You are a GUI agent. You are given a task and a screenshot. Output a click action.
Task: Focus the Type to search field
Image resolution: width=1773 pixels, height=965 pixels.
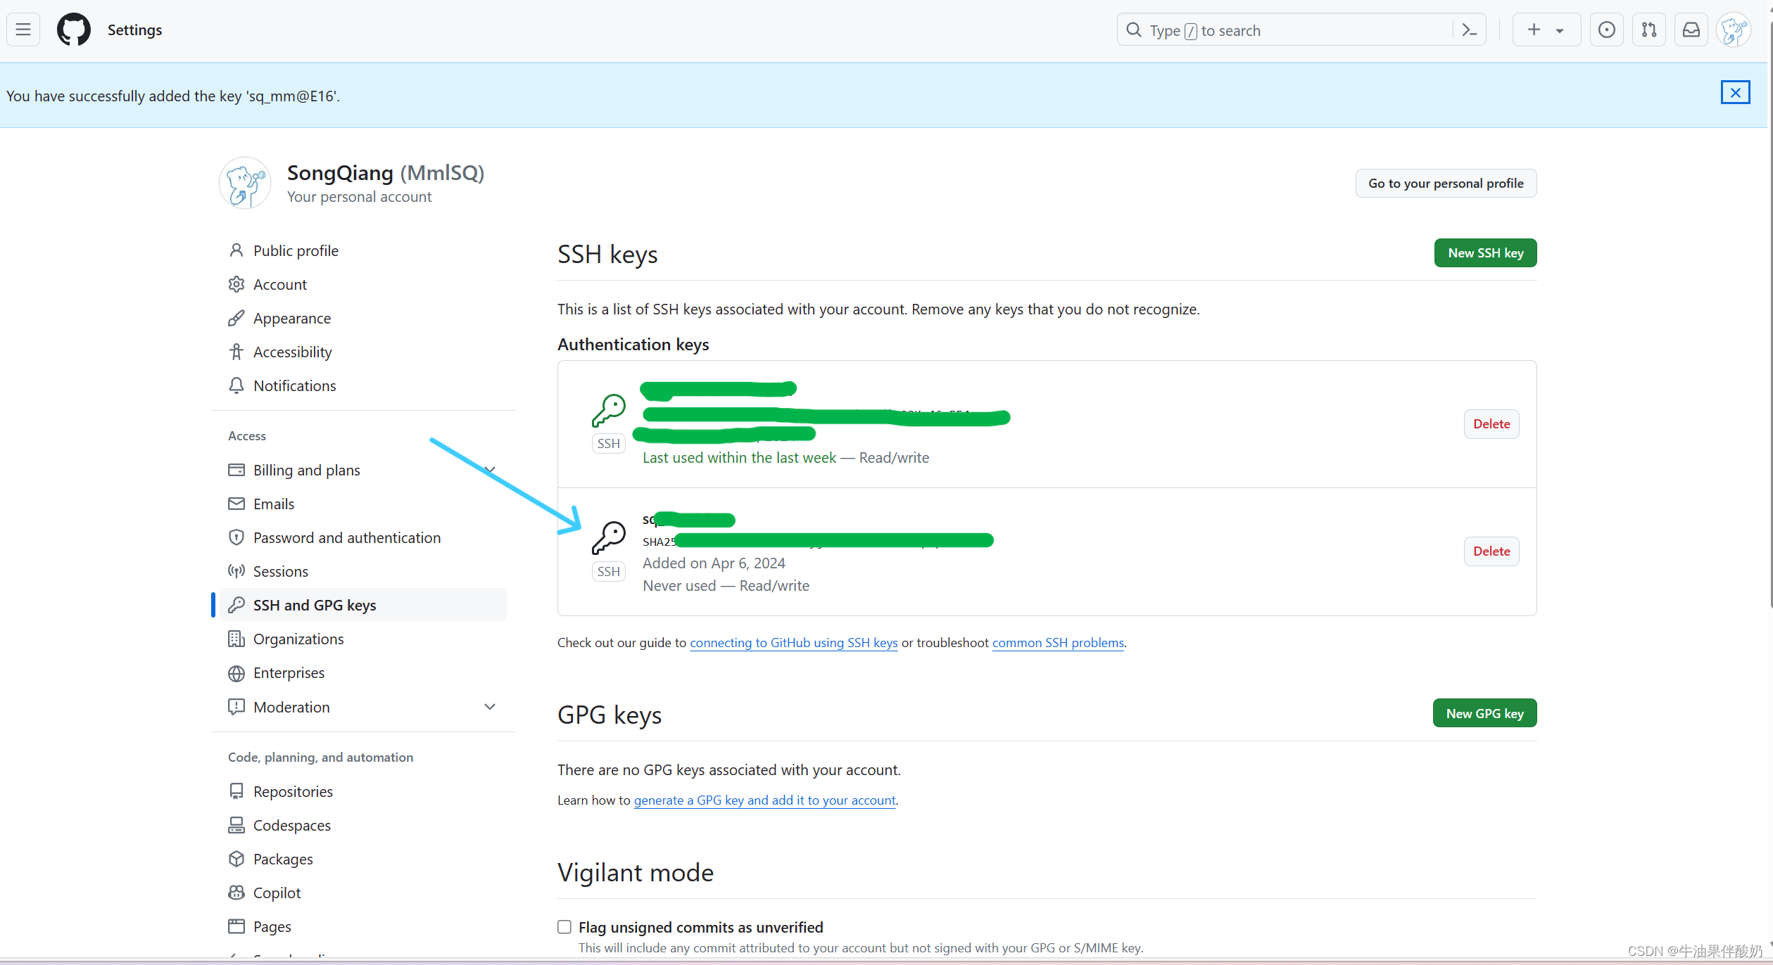[x=1288, y=30]
